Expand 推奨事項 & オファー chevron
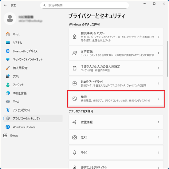The image size is (169, 169). (159, 37)
